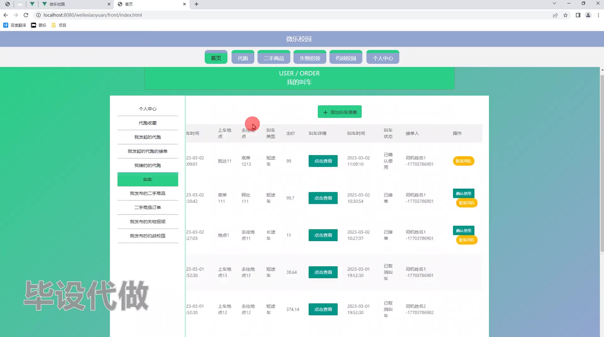Click 确认使用 for the 10:27:37 order

(x=463, y=230)
